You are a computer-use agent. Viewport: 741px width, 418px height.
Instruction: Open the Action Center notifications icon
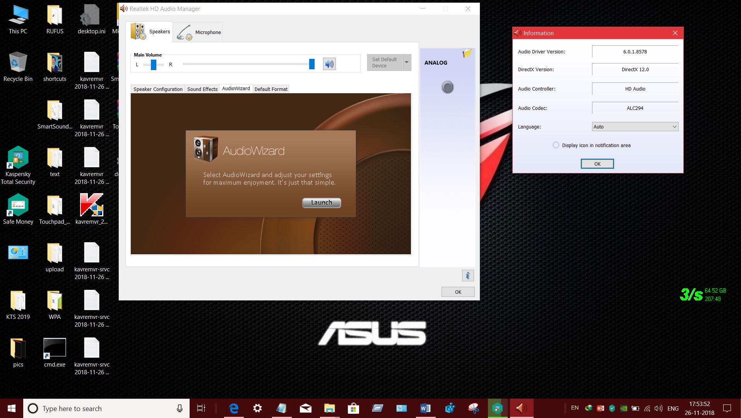pyautogui.click(x=727, y=408)
